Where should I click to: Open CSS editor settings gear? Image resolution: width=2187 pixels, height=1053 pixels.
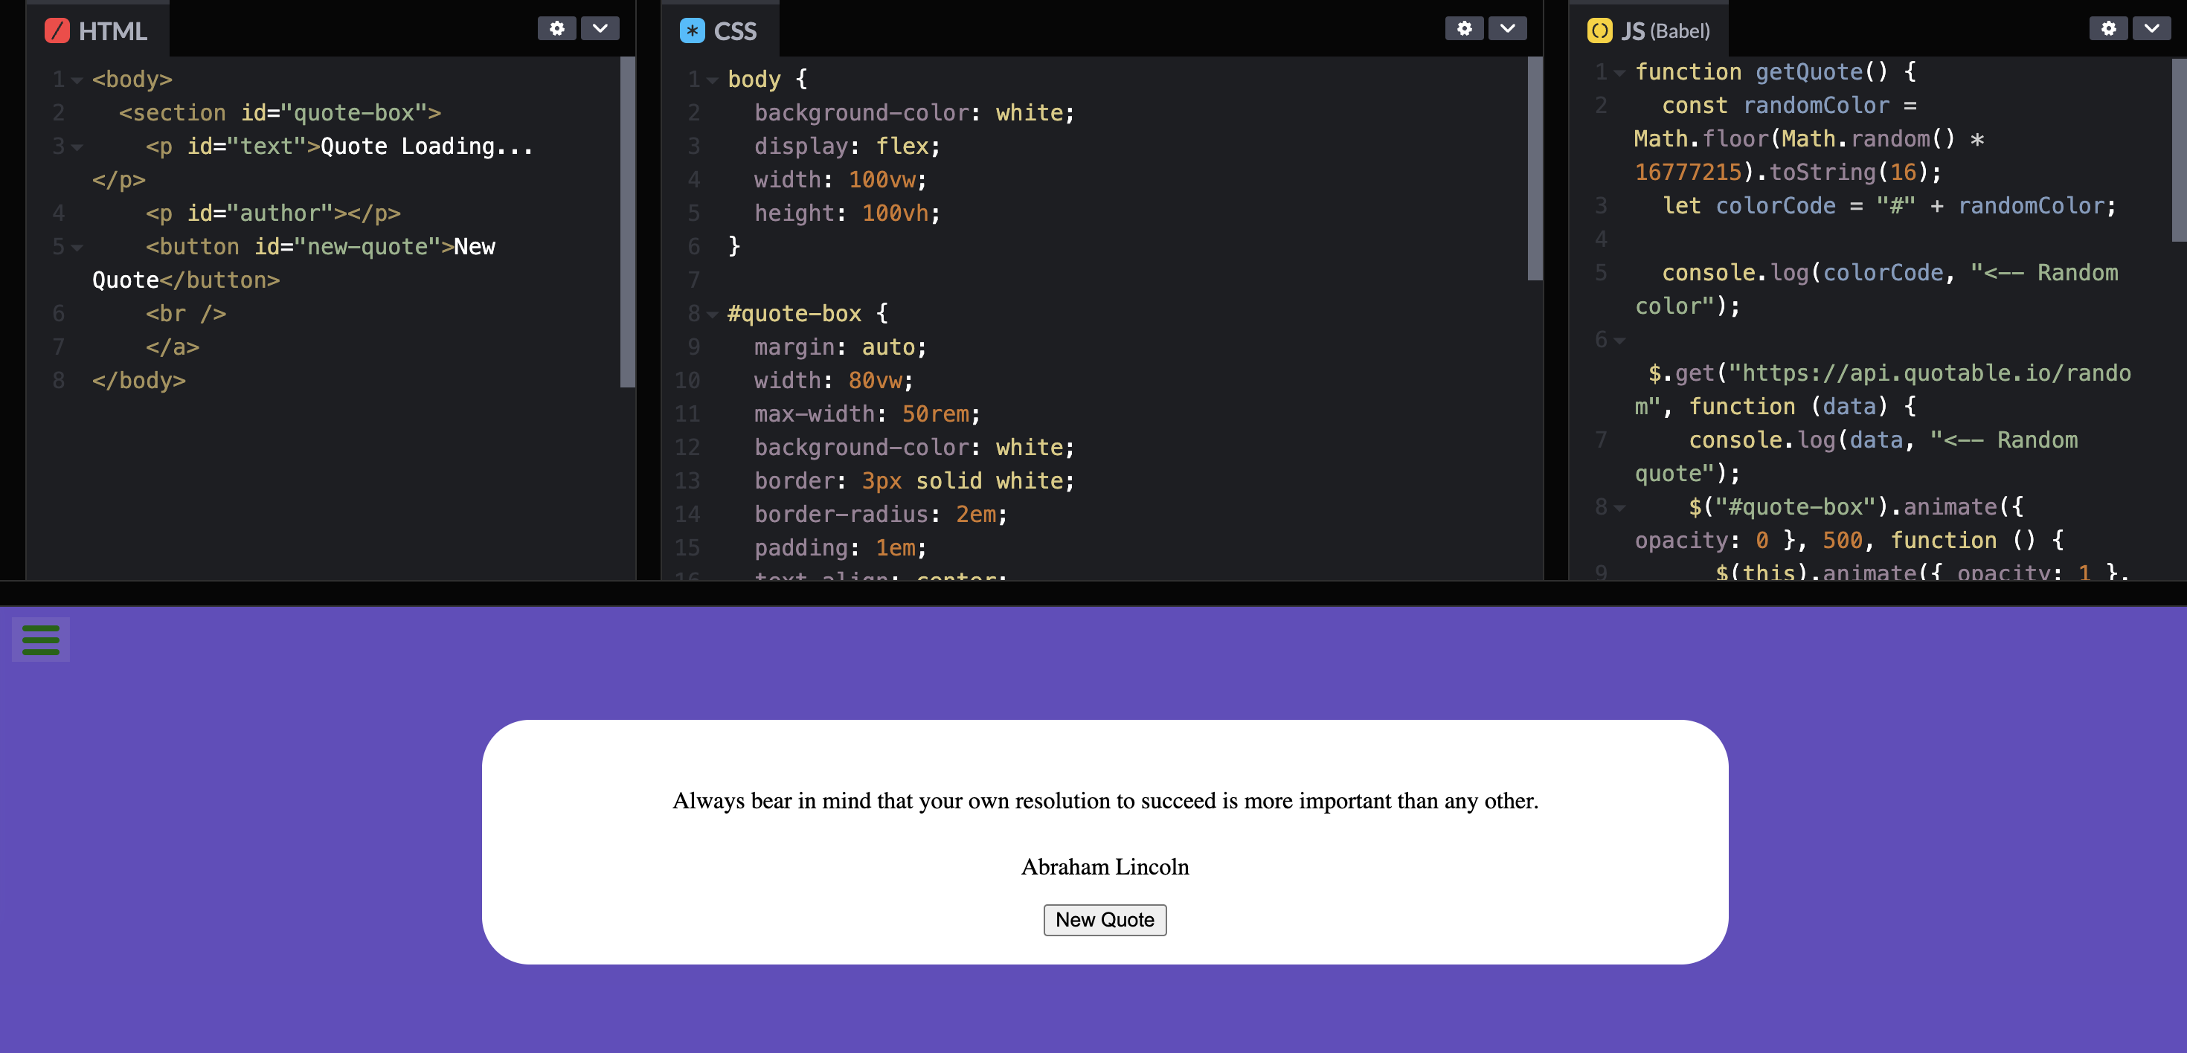pyautogui.click(x=1464, y=29)
